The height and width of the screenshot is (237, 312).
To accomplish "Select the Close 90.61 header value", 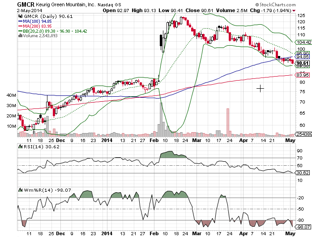I will click(x=199, y=10).
